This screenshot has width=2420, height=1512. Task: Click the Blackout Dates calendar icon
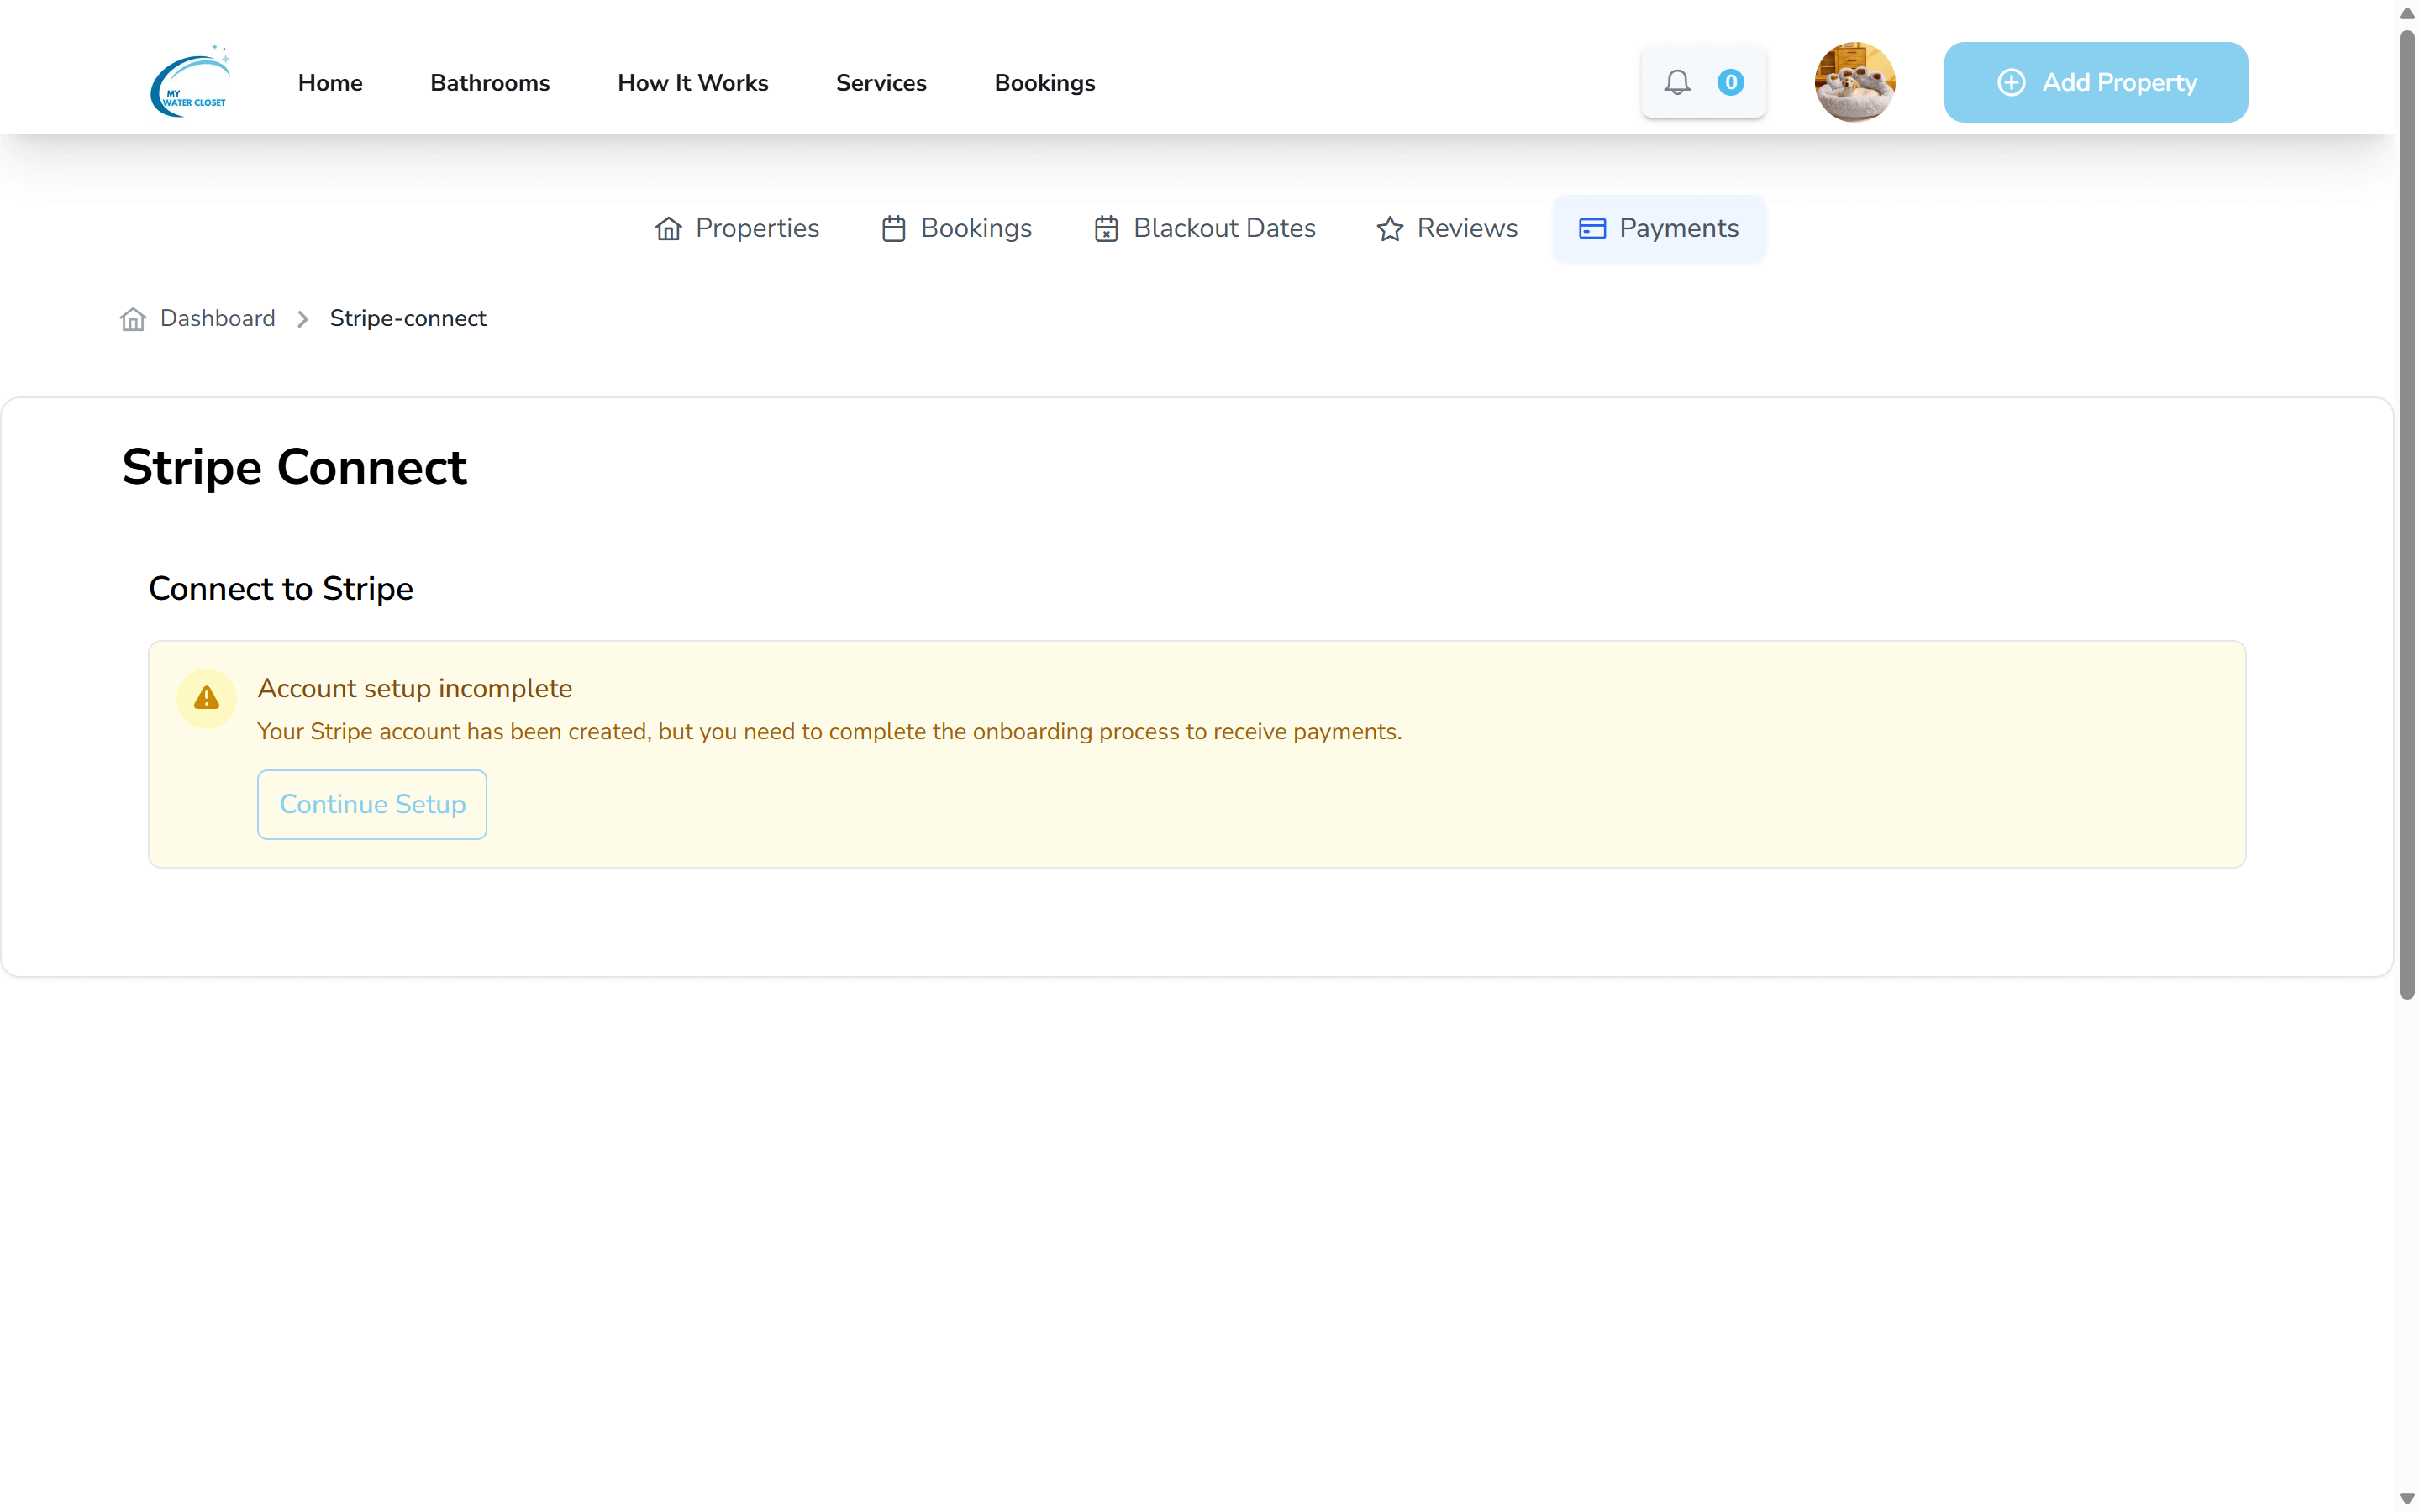(x=1106, y=229)
